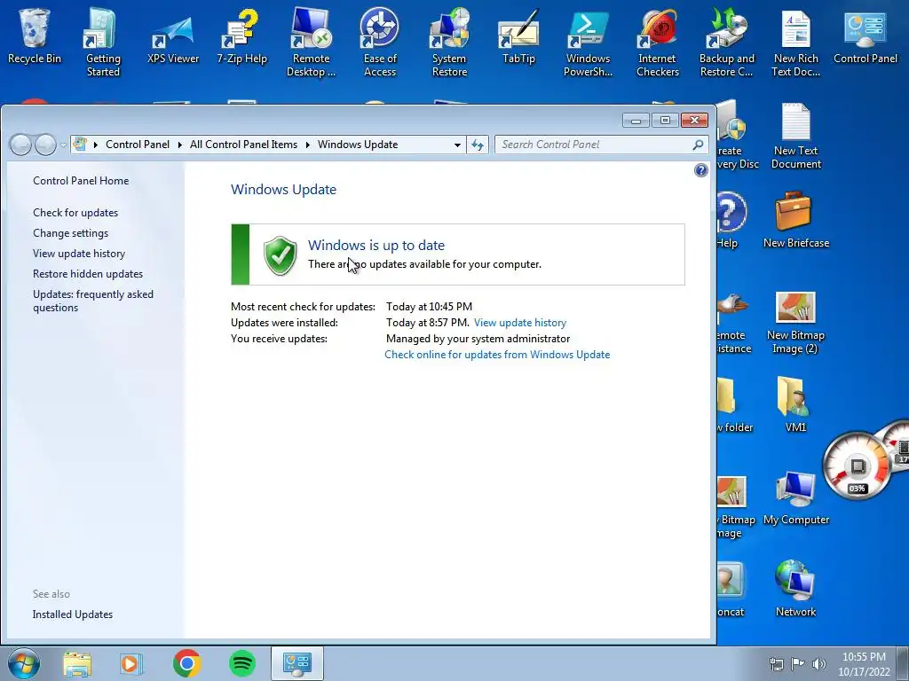Screen dimensions: 909x681
Task: Open the Internet Checkers desktop icon
Action: [658, 42]
